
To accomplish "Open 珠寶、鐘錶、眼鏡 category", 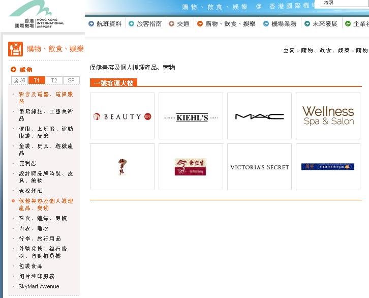I will tap(43, 218).
